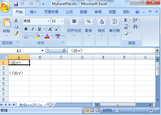Toggle Bold formatting
161x115 pixels.
pyautogui.click(x=26, y=29)
